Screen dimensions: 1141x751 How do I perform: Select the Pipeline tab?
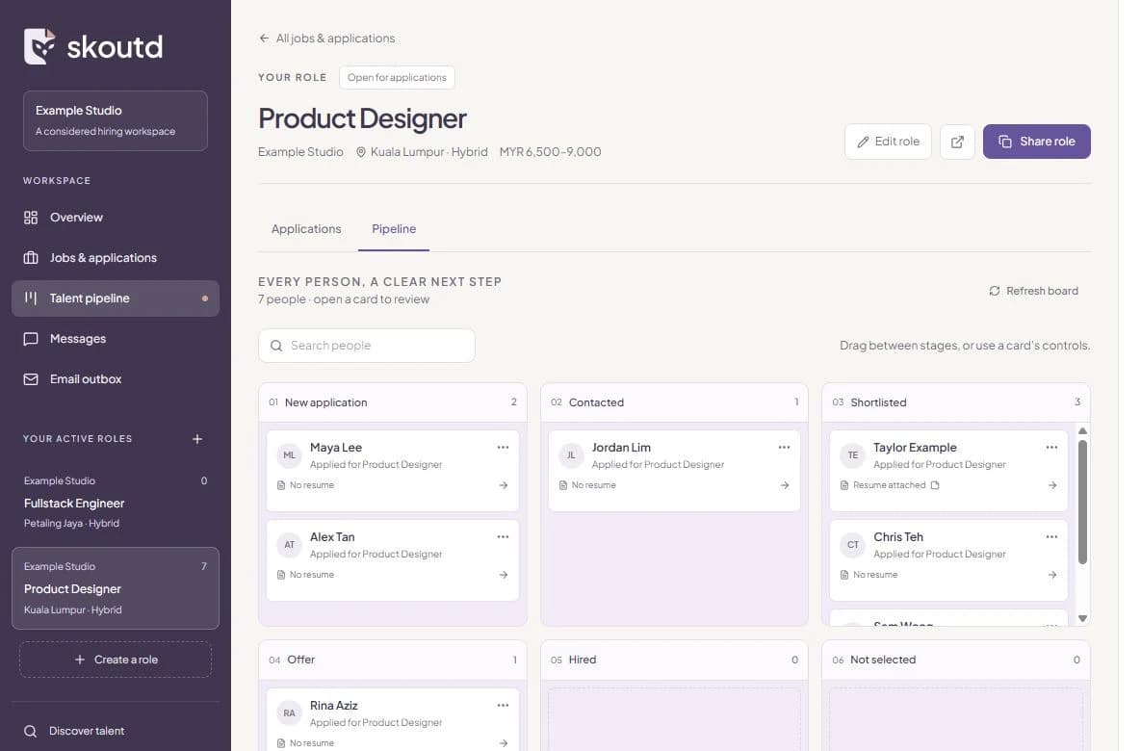[x=394, y=229]
